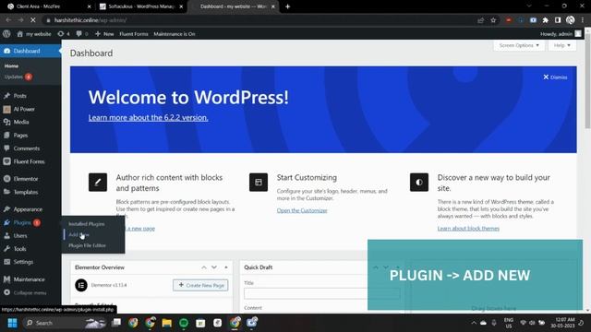Switch to Softaculous WordPress Manager tab
The width and height of the screenshot is (591, 332).
140,6
